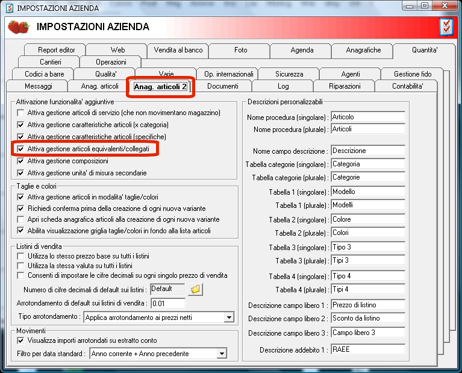Toggle rounded amounts on estratto conto
Image resolution: width=462 pixels, height=373 pixels.
click(20, 340)
